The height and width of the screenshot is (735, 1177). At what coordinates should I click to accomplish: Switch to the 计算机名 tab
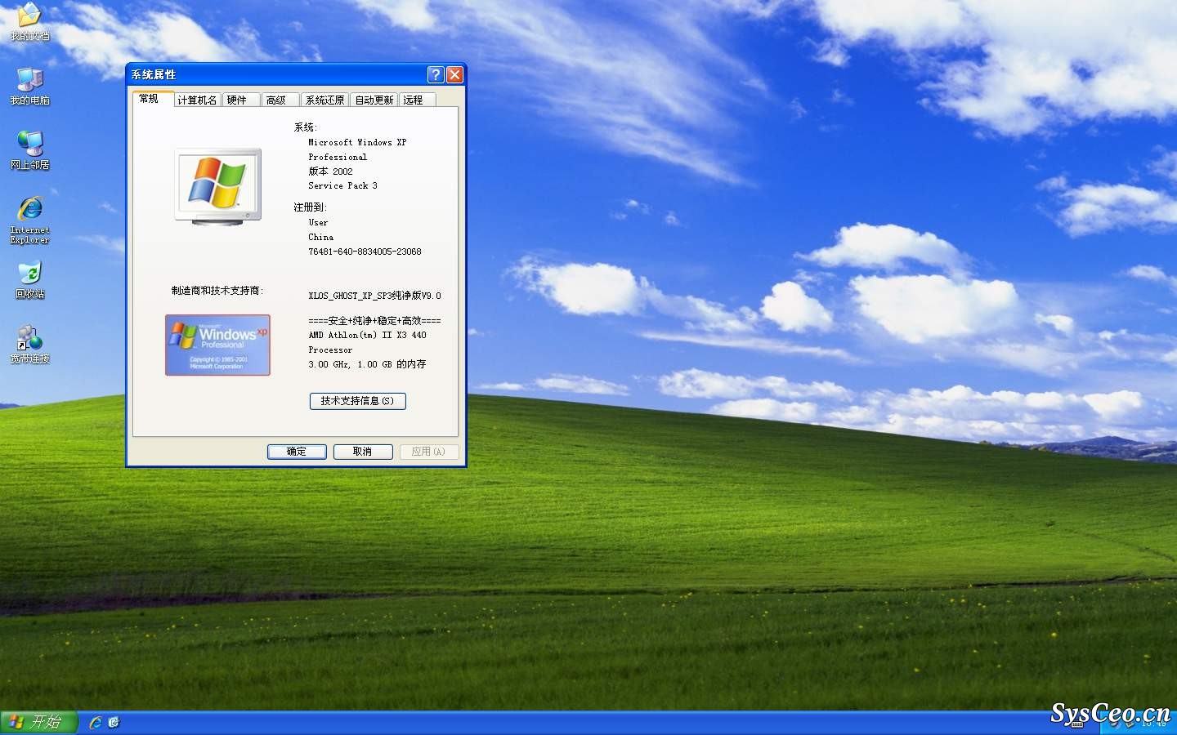coord(197,100)
